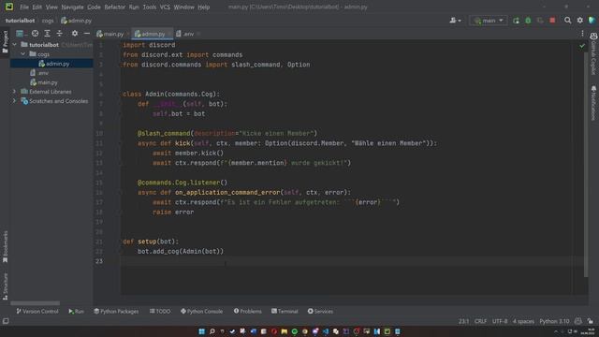The image size is (599, 337).
Task: Open Search Everywhere magnifier
Action: click(568, 21)
